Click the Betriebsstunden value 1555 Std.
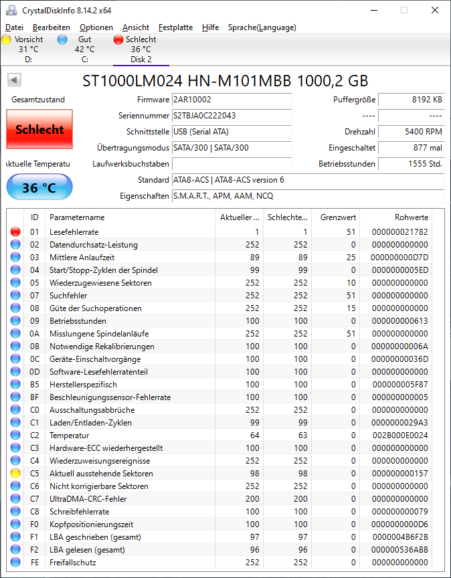Viewport: 451px width, 578px height. pyautogui.click(x=411, y=164)
